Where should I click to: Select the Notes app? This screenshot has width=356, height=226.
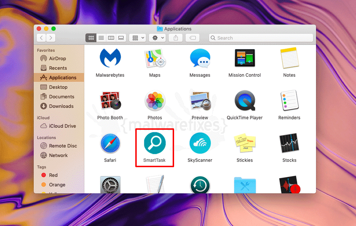289,58
